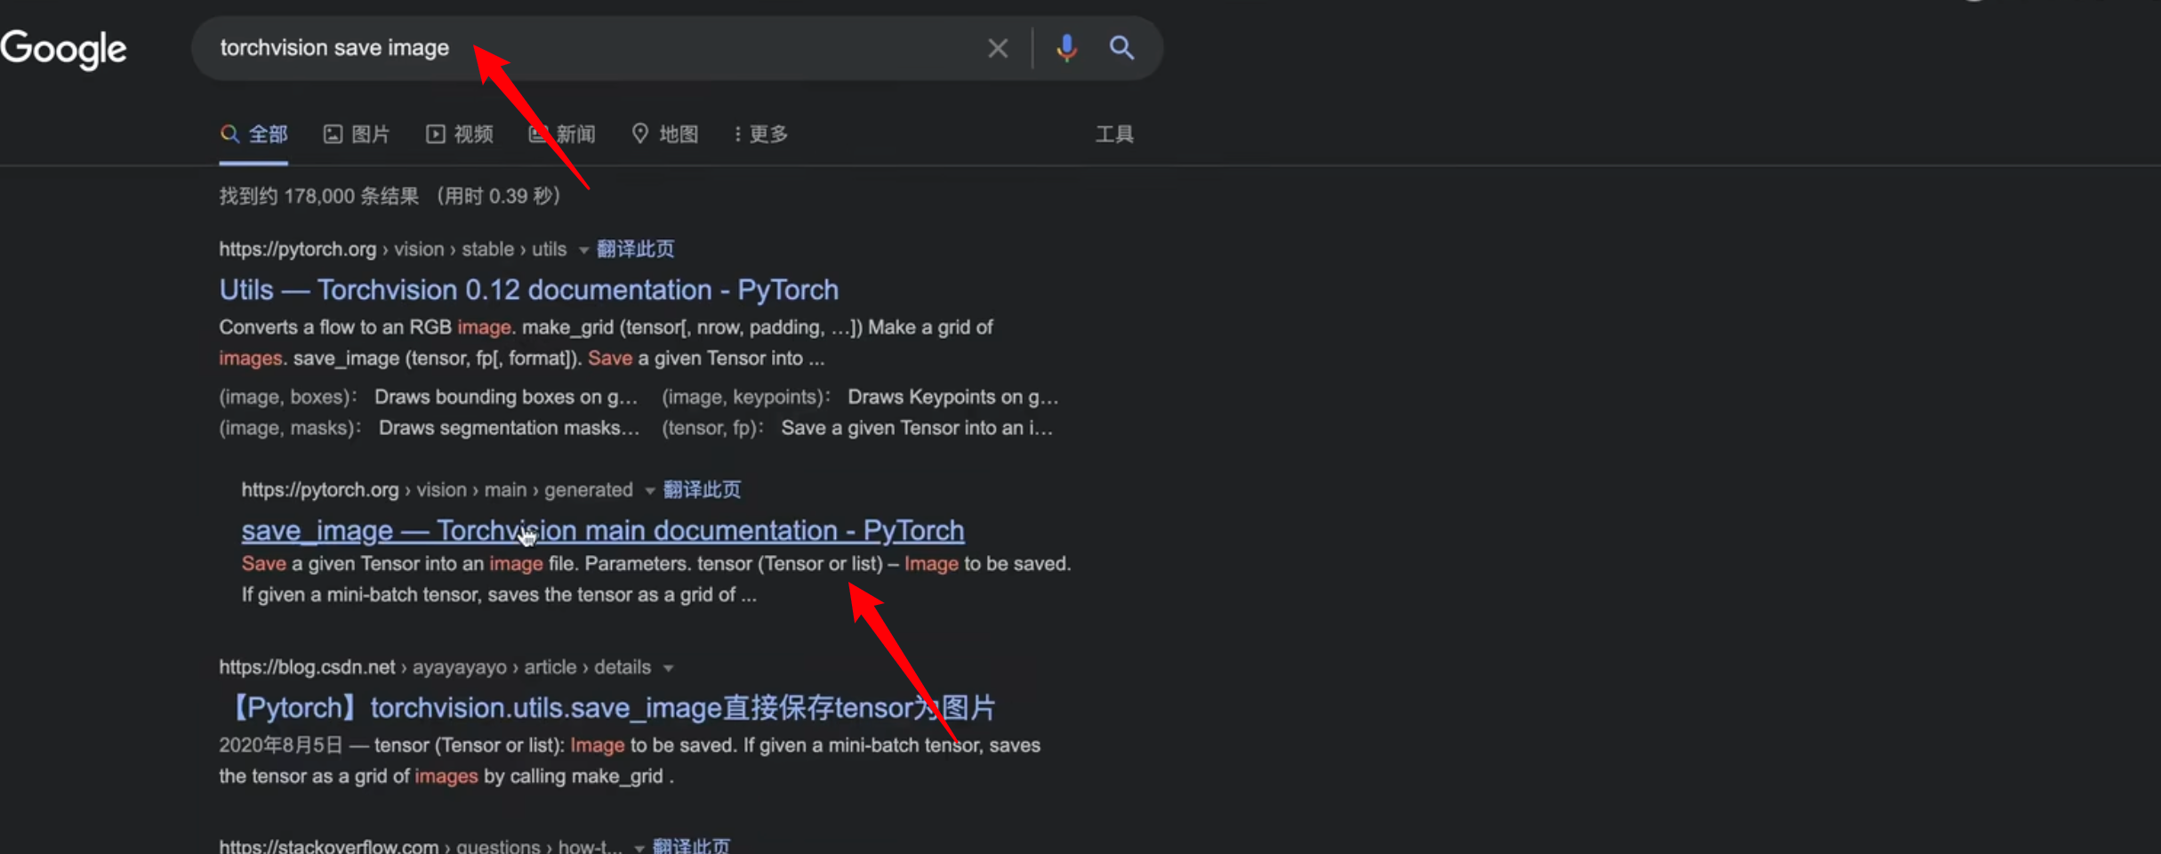
Task: Select the 全部 all results tab
Action: (254, 134)
